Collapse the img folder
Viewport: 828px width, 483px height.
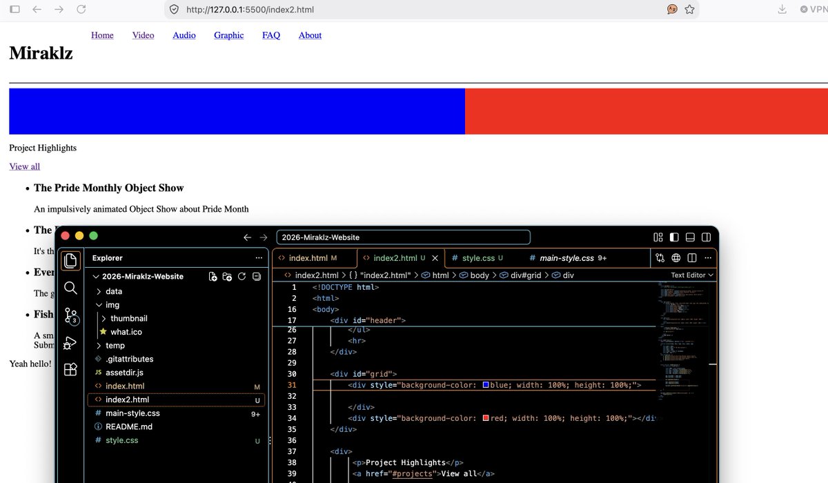pyautogui.click(x=99, y=305)
